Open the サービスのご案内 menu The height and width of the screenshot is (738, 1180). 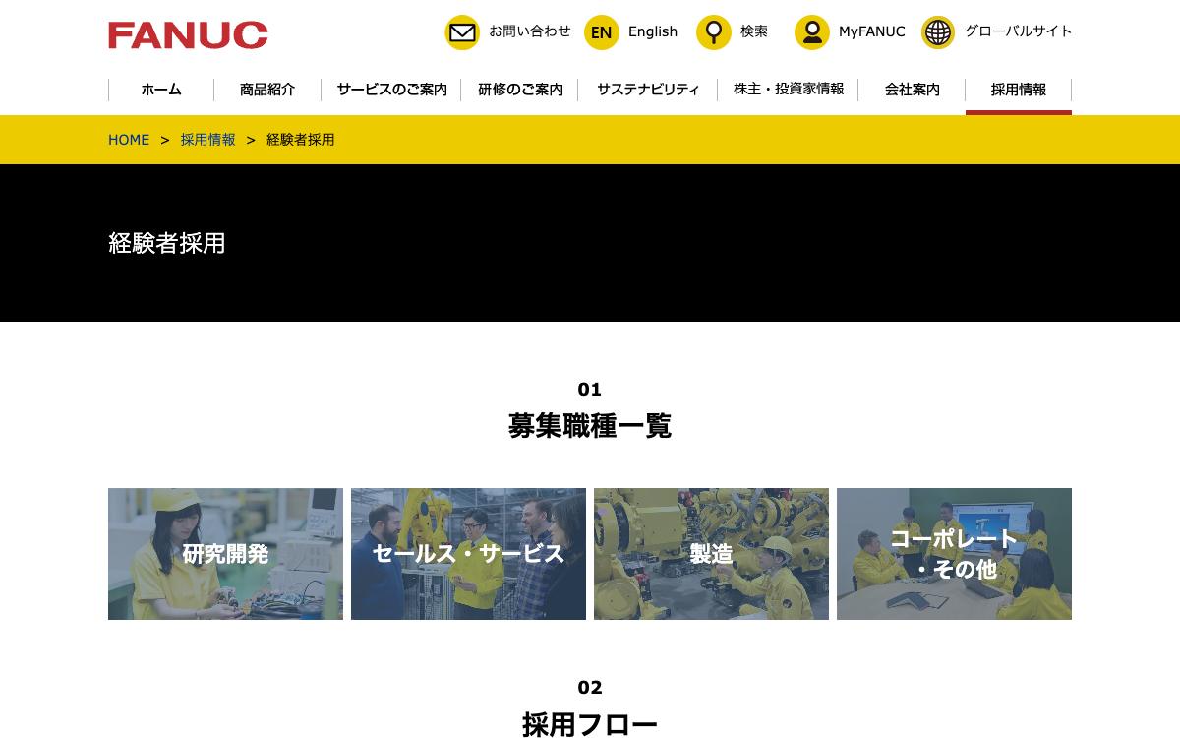[391, 90]
